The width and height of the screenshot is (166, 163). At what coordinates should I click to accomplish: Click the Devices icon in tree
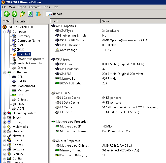[9, 145]
